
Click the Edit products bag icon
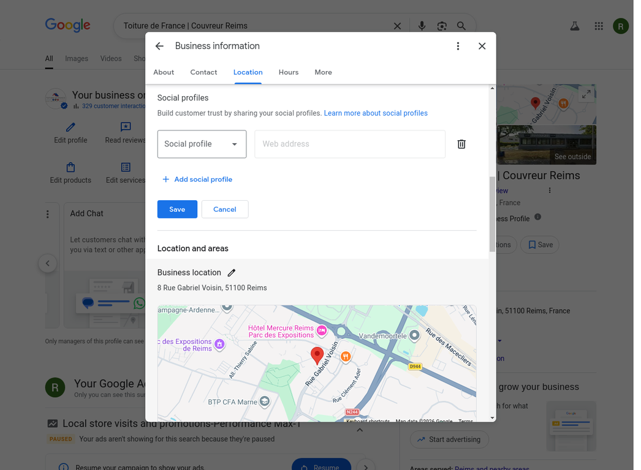pos(70,166)
